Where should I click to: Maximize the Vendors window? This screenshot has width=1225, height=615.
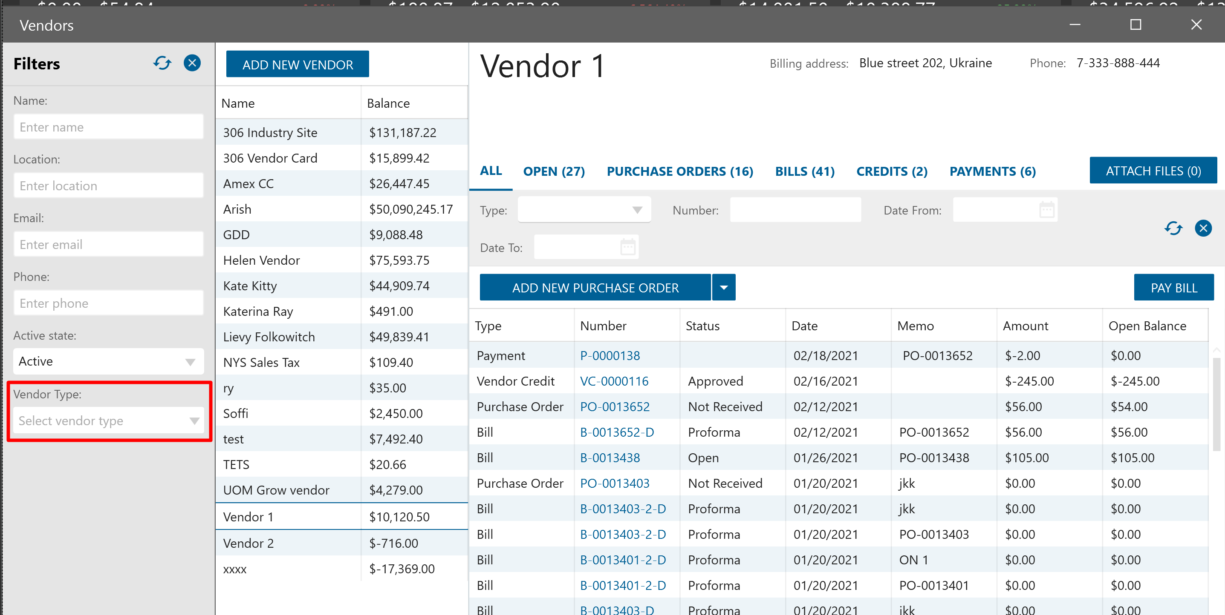pos(1135,25)
